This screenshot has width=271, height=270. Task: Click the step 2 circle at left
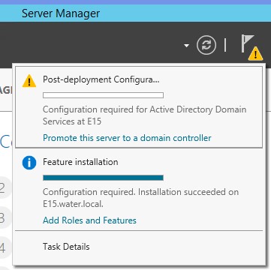pyautogui.click(x=4, y=187)
